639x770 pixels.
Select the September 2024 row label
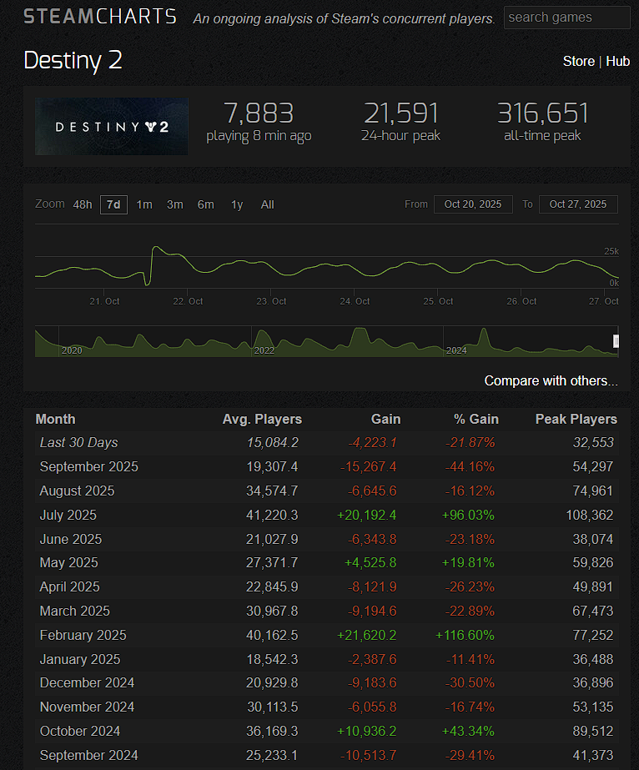click(89, 755)
